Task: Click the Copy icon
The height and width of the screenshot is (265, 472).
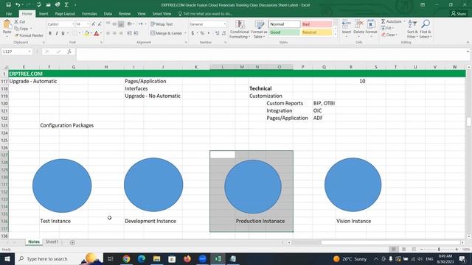Action: (x=16, y=29)
